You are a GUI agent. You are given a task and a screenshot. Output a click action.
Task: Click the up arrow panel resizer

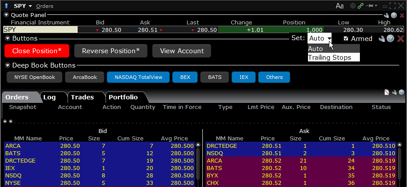[x=5, y=121]
